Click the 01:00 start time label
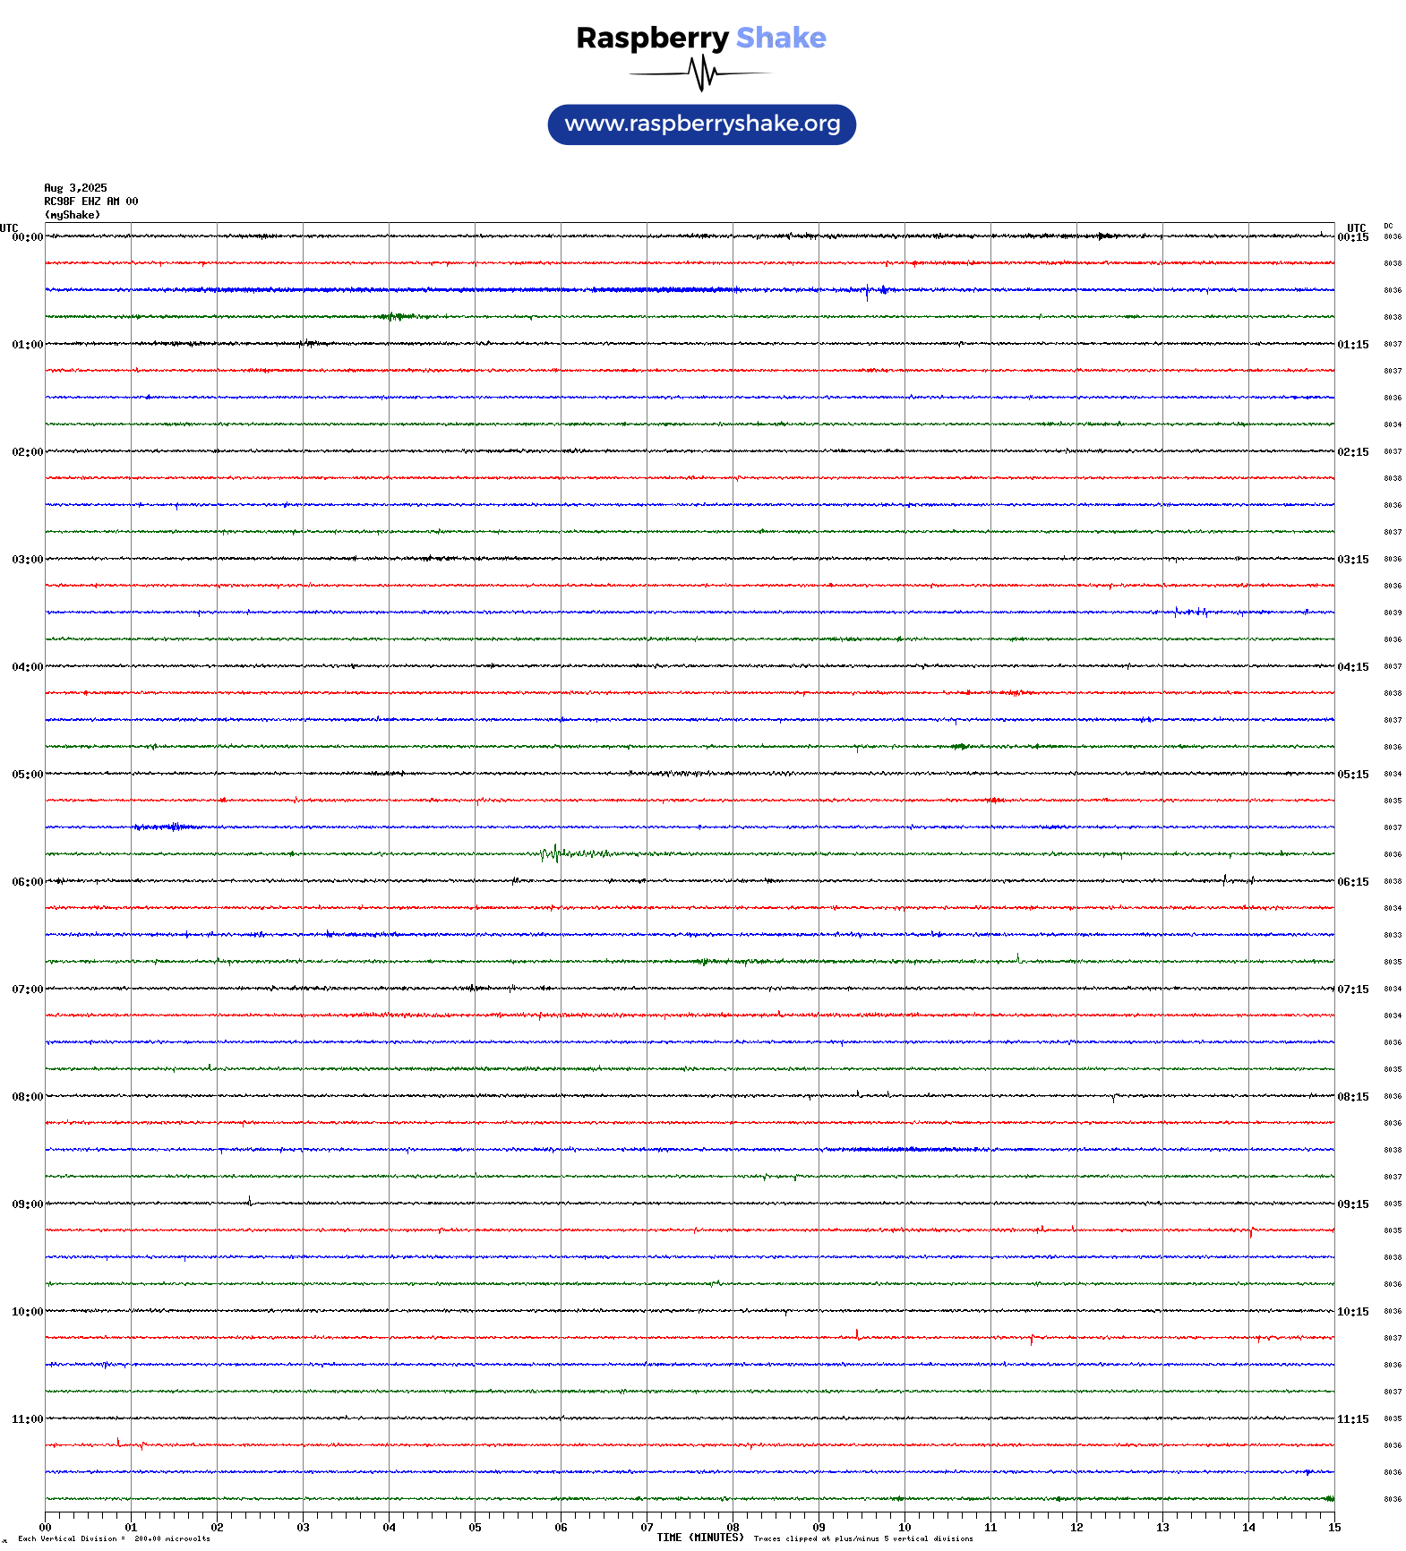The height and width of the screenshot is (1551, 1406). tap(27, 345)
